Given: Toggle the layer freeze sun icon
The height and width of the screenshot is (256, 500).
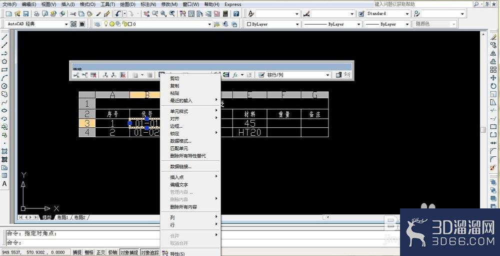Looking at the screenshot, I should point(112,24).
